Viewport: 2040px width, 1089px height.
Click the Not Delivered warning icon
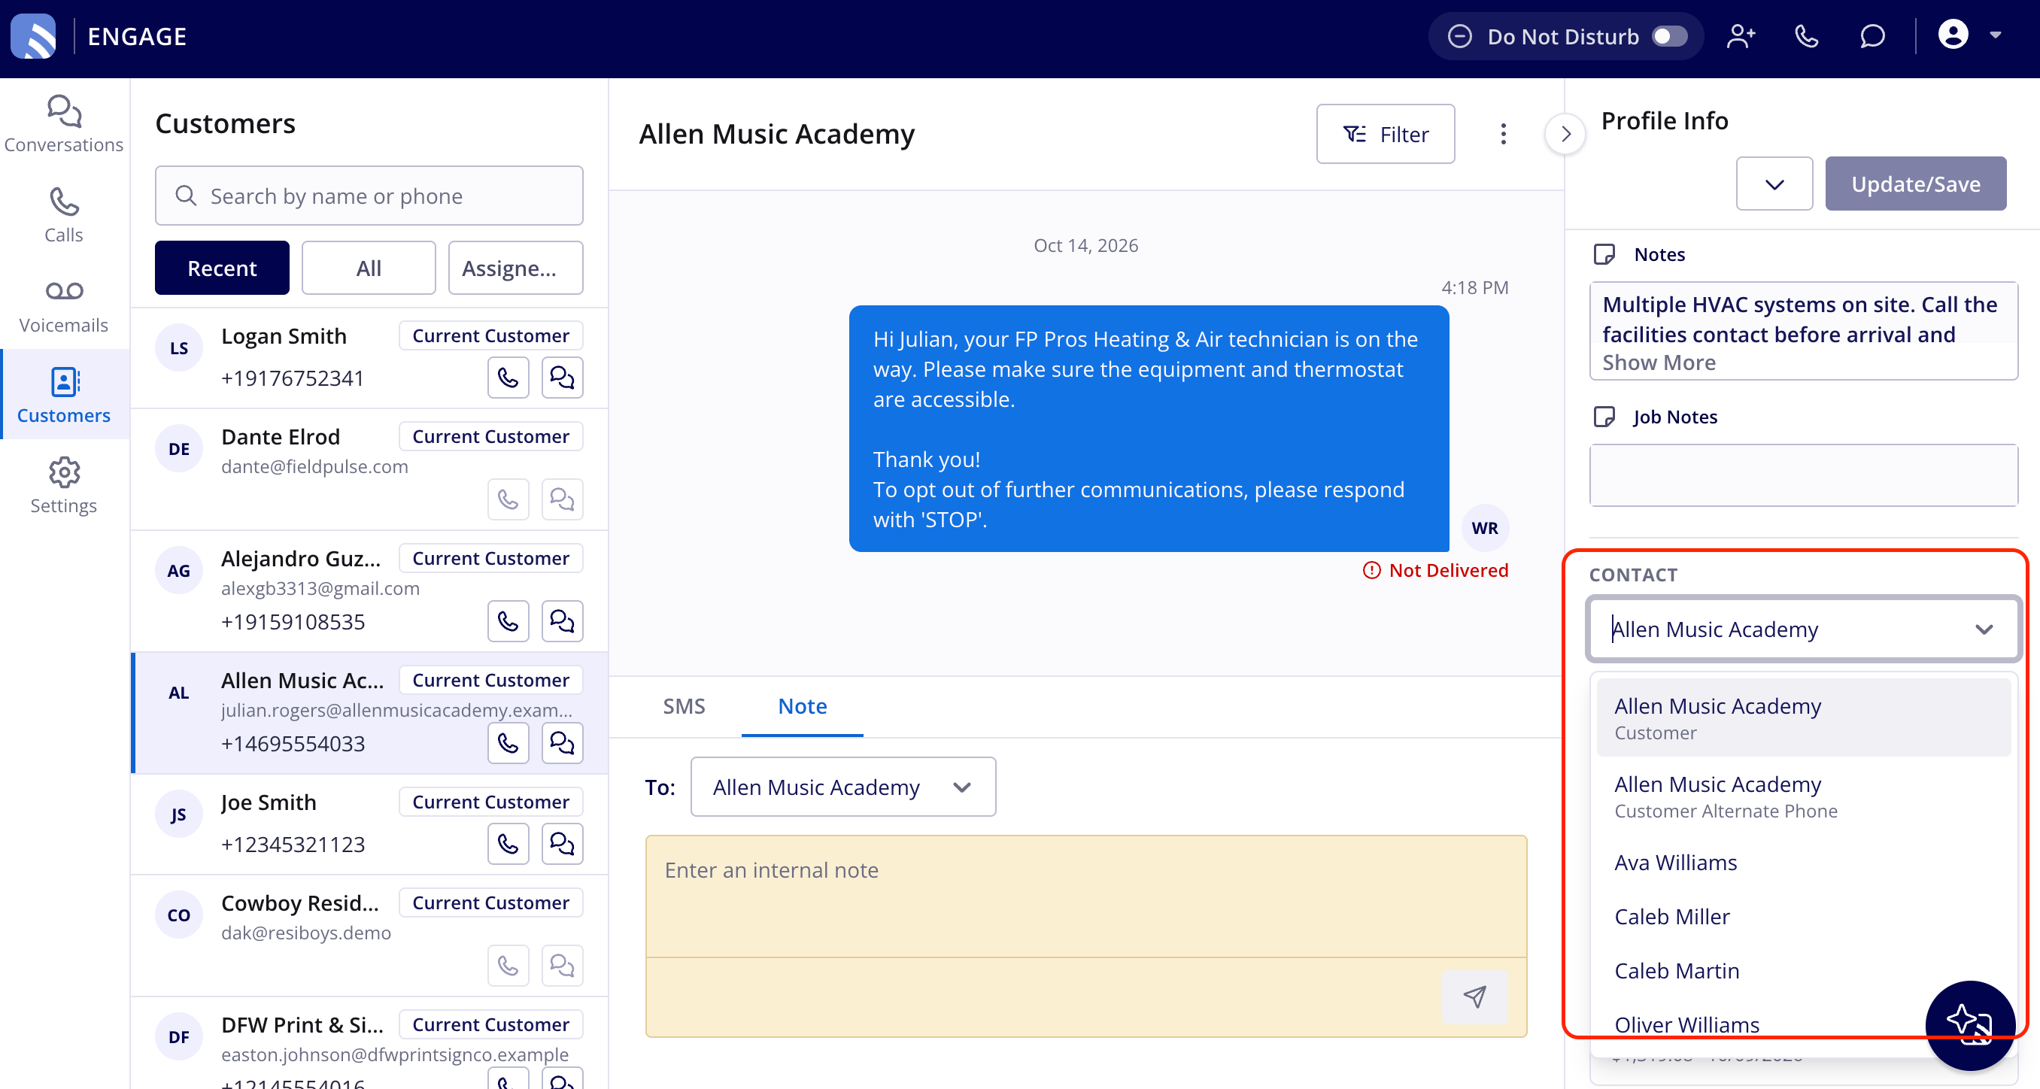1371,570
